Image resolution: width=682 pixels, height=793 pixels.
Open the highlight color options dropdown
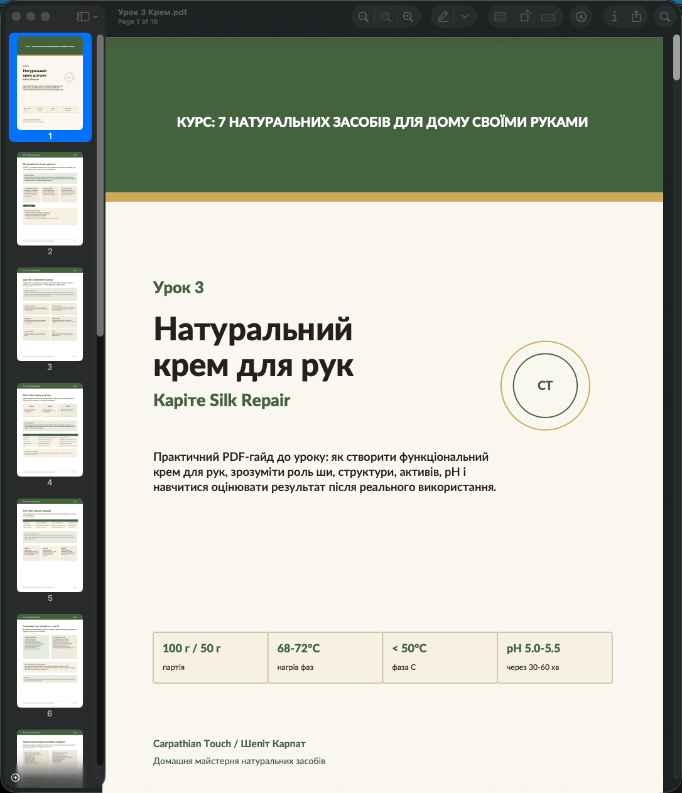point(465,17)
